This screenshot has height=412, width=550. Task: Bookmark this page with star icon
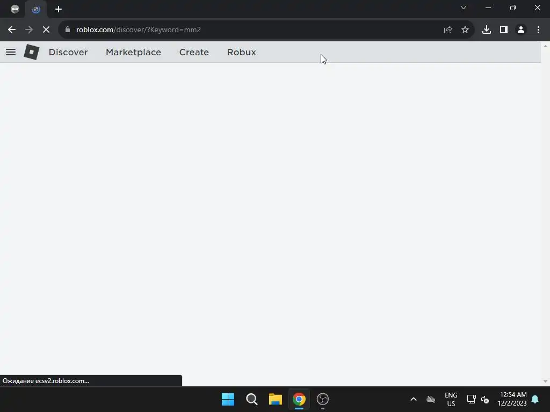tap(465, 30)
